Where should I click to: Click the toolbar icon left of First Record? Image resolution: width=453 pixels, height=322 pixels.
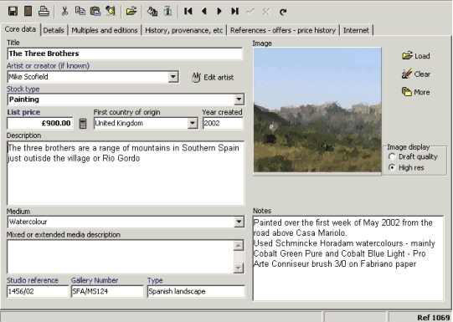167,11
